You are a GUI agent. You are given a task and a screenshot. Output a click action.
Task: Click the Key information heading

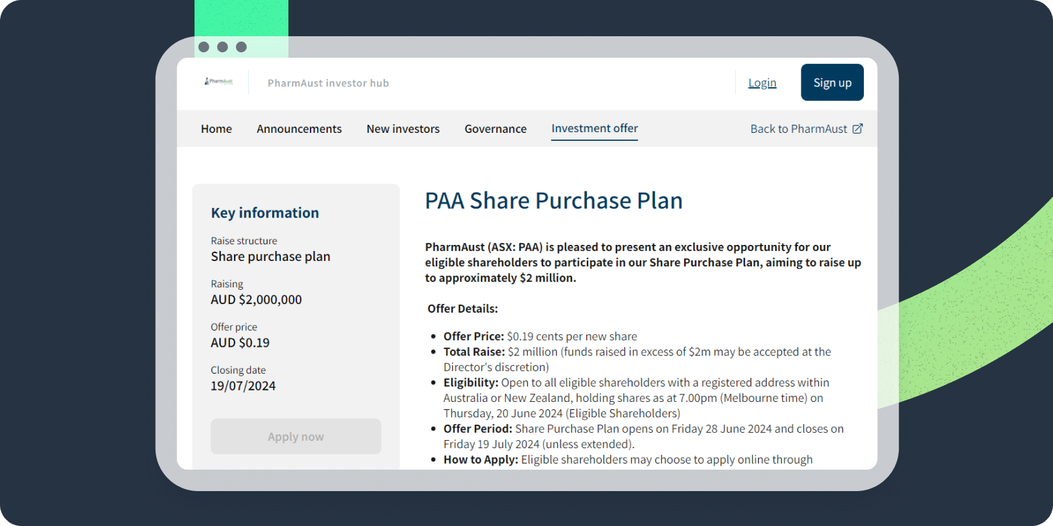point(265,213)
